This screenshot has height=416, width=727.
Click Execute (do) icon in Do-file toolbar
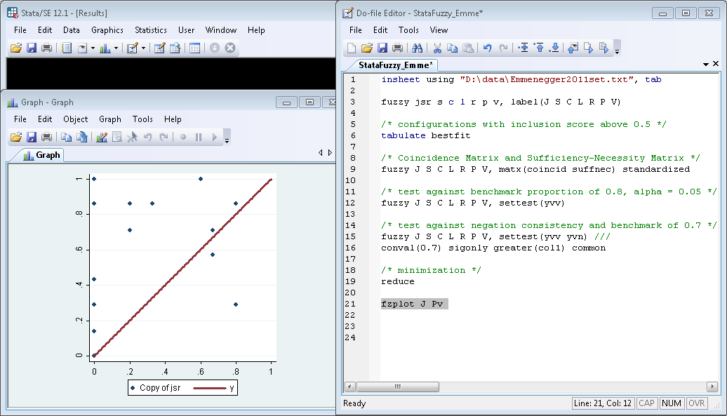(x=603, y=48)
